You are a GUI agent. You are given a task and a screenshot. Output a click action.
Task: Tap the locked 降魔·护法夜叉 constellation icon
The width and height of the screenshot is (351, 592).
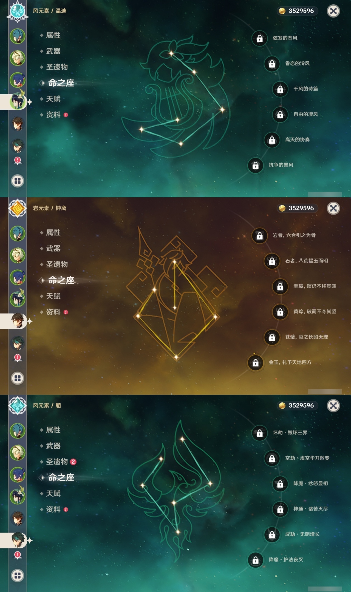(x=255, y=560)
